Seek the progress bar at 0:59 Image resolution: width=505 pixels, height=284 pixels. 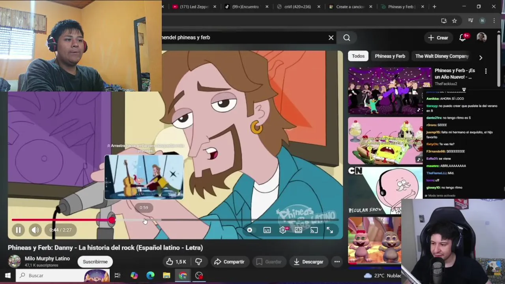pyautogui.click(x=144, y=220)
